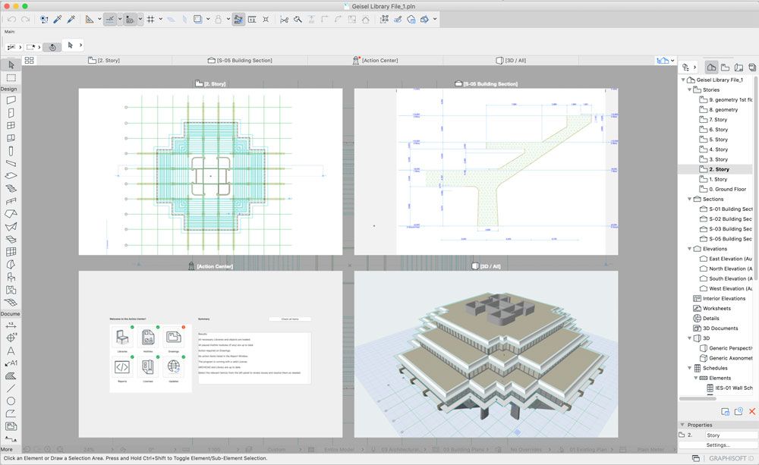Collapse the Sections folder in the Navigator
759x465 pixels.
click(690, 199)
